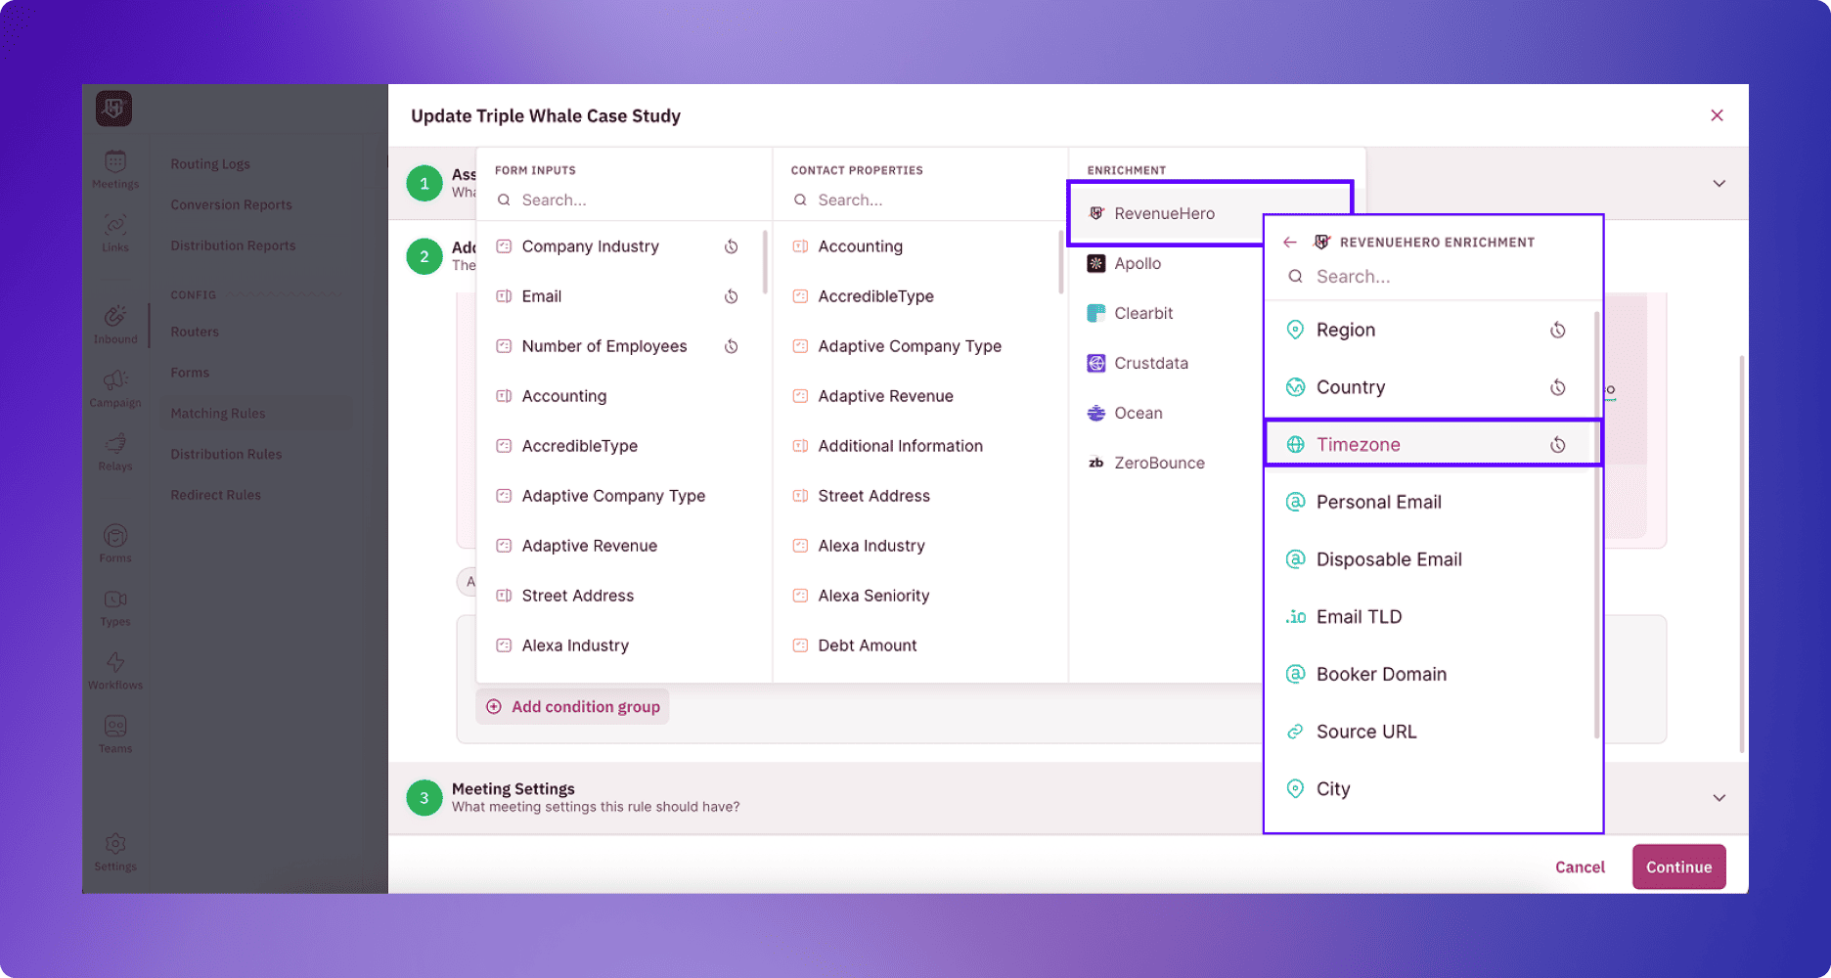Screen dimensions: 1831x978
Task: Open Meetings in the sidebar
Action: click(115, 170)
